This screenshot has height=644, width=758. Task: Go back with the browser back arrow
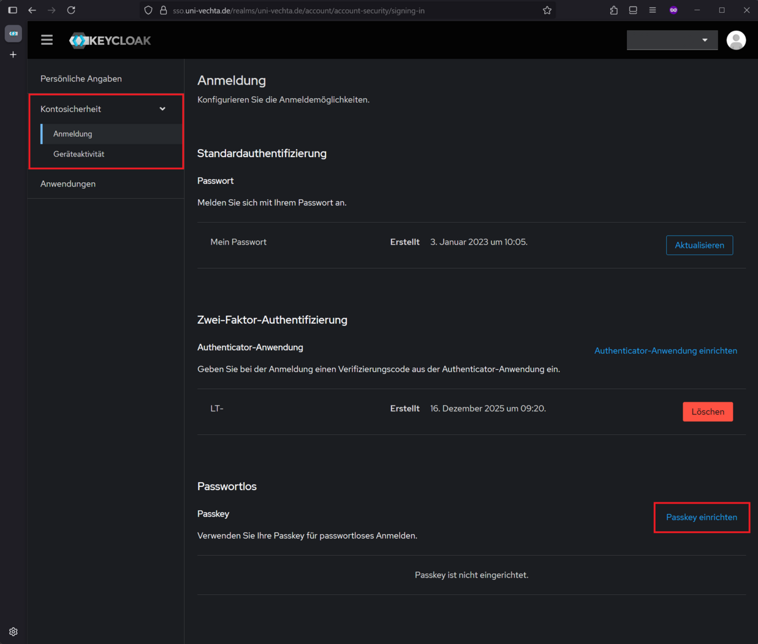pos(32,10)
